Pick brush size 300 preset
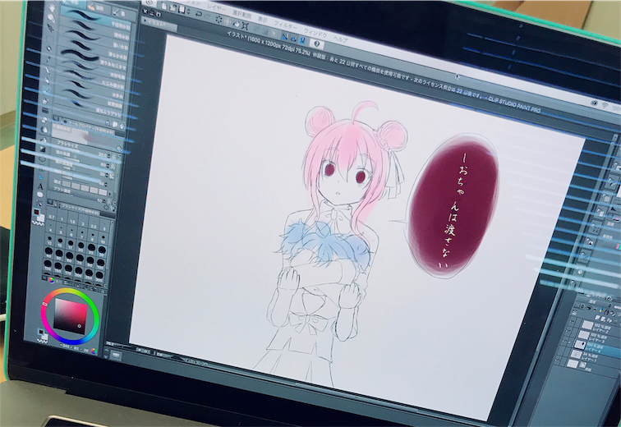Image resolution: width=621 pixels, height=427 pixels. click(x=99, y=277)
